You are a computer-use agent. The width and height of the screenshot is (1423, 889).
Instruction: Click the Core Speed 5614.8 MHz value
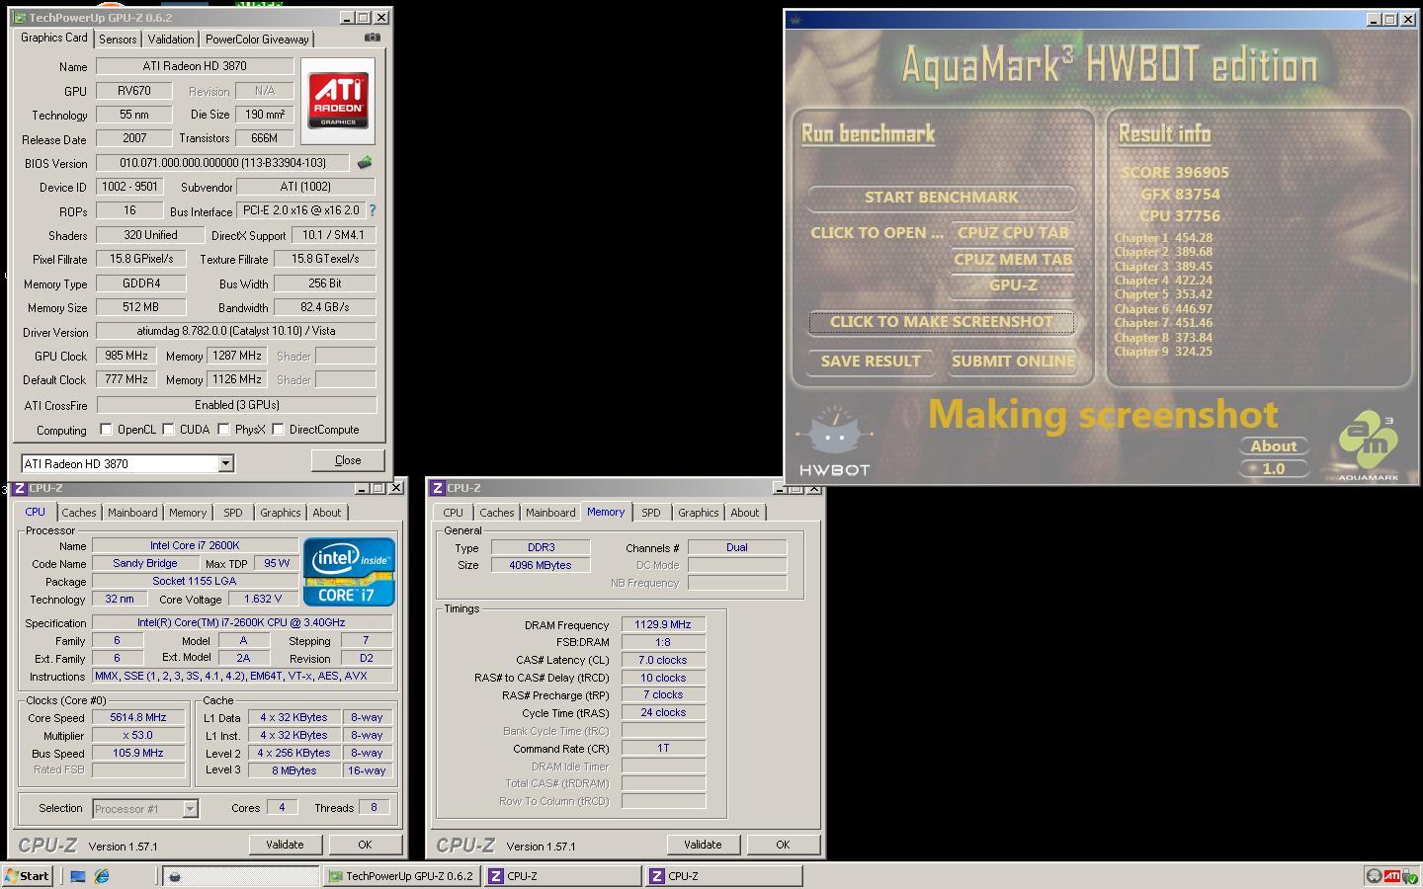pyautogui.click(x=138, y=718)
